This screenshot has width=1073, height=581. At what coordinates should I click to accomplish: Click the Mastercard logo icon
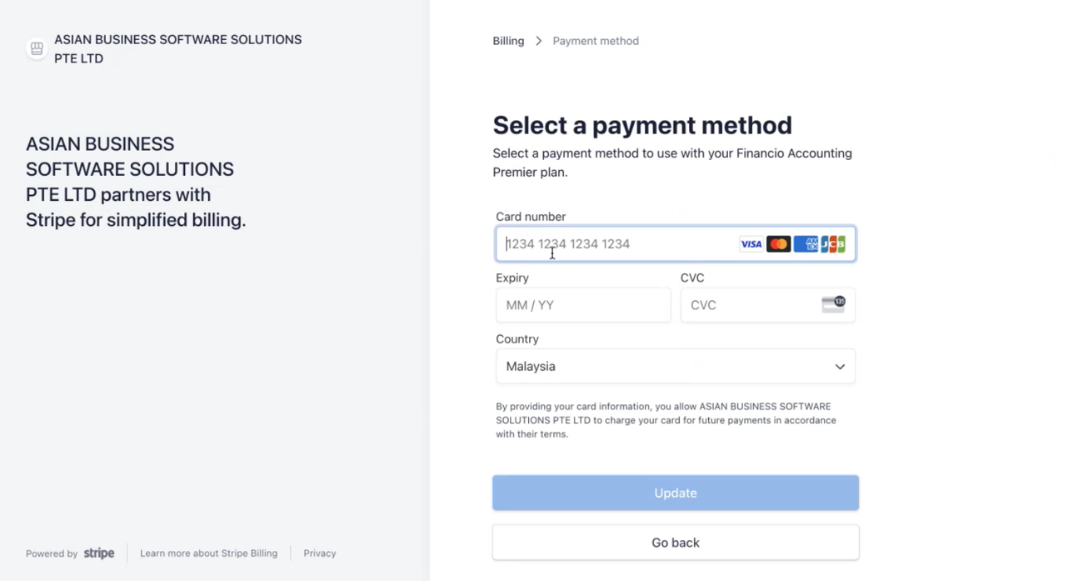778,244
